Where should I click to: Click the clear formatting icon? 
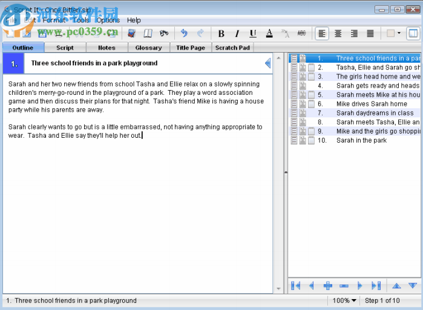[285, 33]
